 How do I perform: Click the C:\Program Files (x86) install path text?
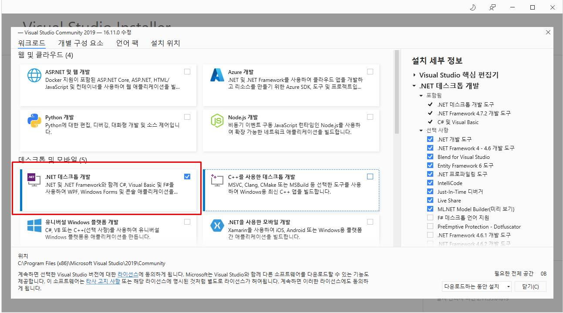(x=91, y=263)
